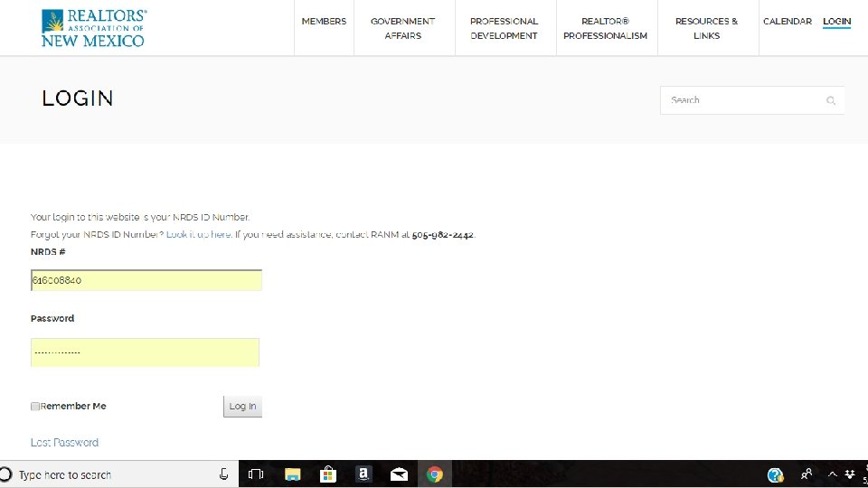Click the 'Type here to search' taskbar box

(x=119, y=474)
